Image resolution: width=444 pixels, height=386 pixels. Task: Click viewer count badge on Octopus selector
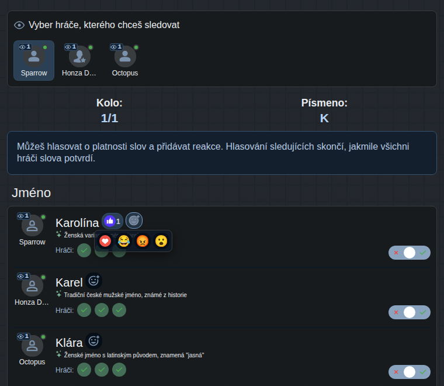coord(116,47)
